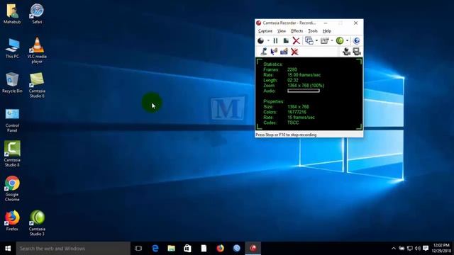
Task: Click the green Camtasia Studio launch icon
Action: pos(340,41)
